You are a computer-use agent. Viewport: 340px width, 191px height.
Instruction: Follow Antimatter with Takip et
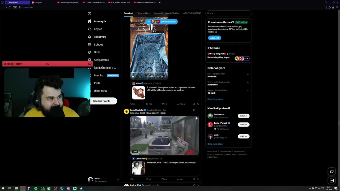(244, 116)
